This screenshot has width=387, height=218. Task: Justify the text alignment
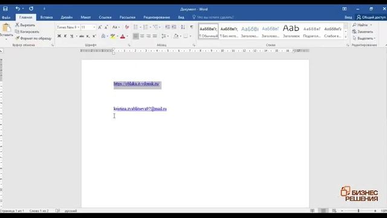155,36
